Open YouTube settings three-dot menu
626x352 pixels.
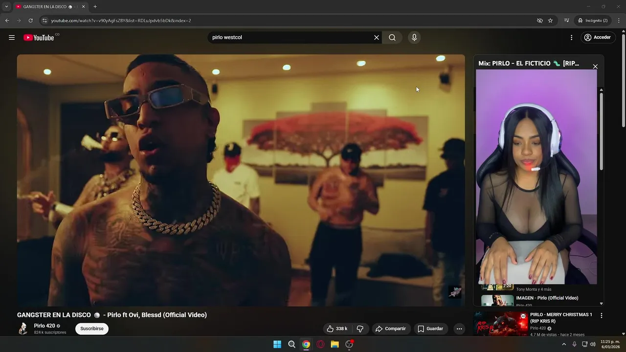571,38
